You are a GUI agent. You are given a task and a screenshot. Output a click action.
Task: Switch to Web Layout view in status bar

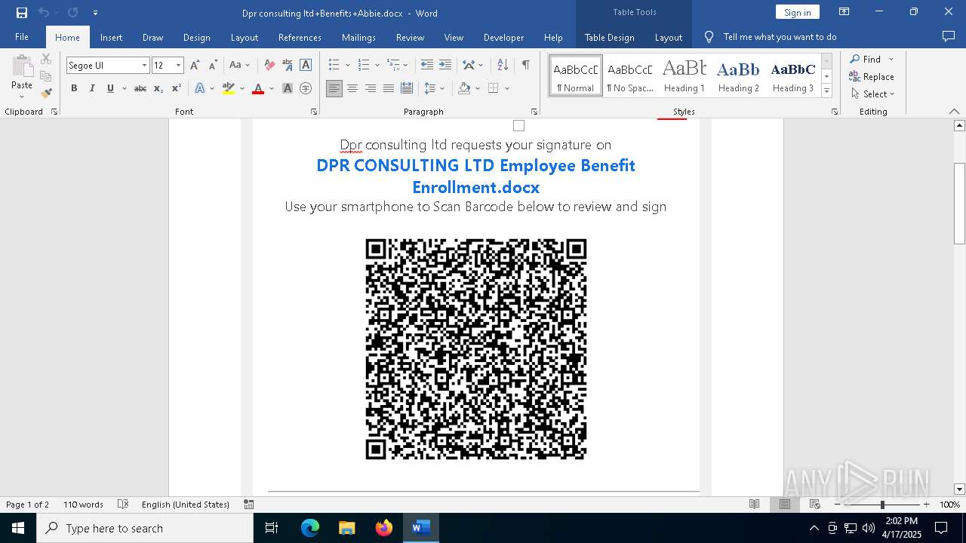tap(815, 505)
